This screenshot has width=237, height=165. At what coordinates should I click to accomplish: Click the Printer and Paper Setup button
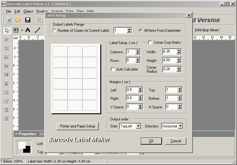[x=77, y=126]
